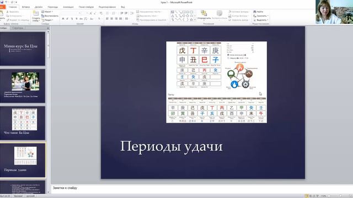Open the Анимация ribbon tab
The height and width of the screenshot is (198, 353).
68,7
